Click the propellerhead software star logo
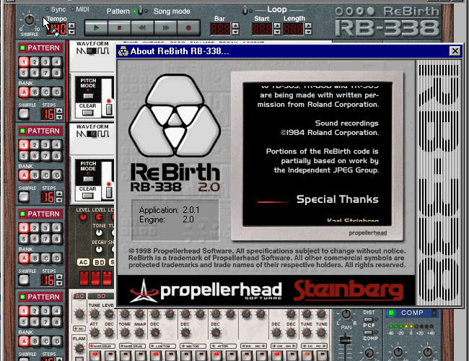 click(144, 290)
